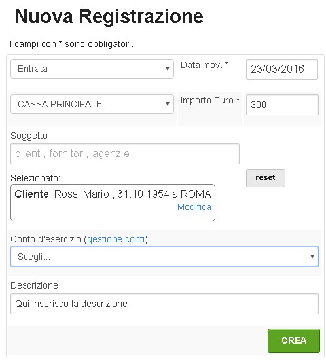The height and width of the screenshot is (364, 326).
Task: Open the gestione conti link
Action: [116, 239]
